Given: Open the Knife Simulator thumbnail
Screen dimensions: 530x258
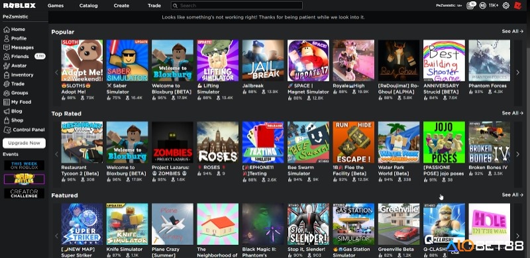Looking at the screenshot, I should [127, 224].
